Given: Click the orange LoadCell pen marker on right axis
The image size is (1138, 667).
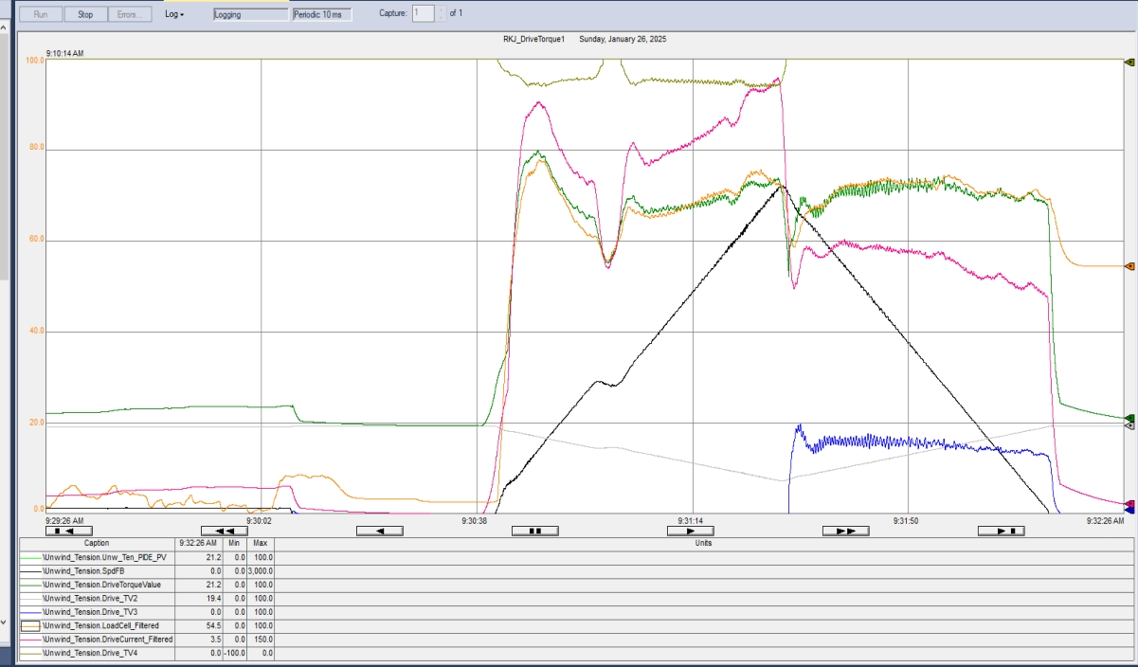Looking at the screenshot, I should click(1129, 266).
